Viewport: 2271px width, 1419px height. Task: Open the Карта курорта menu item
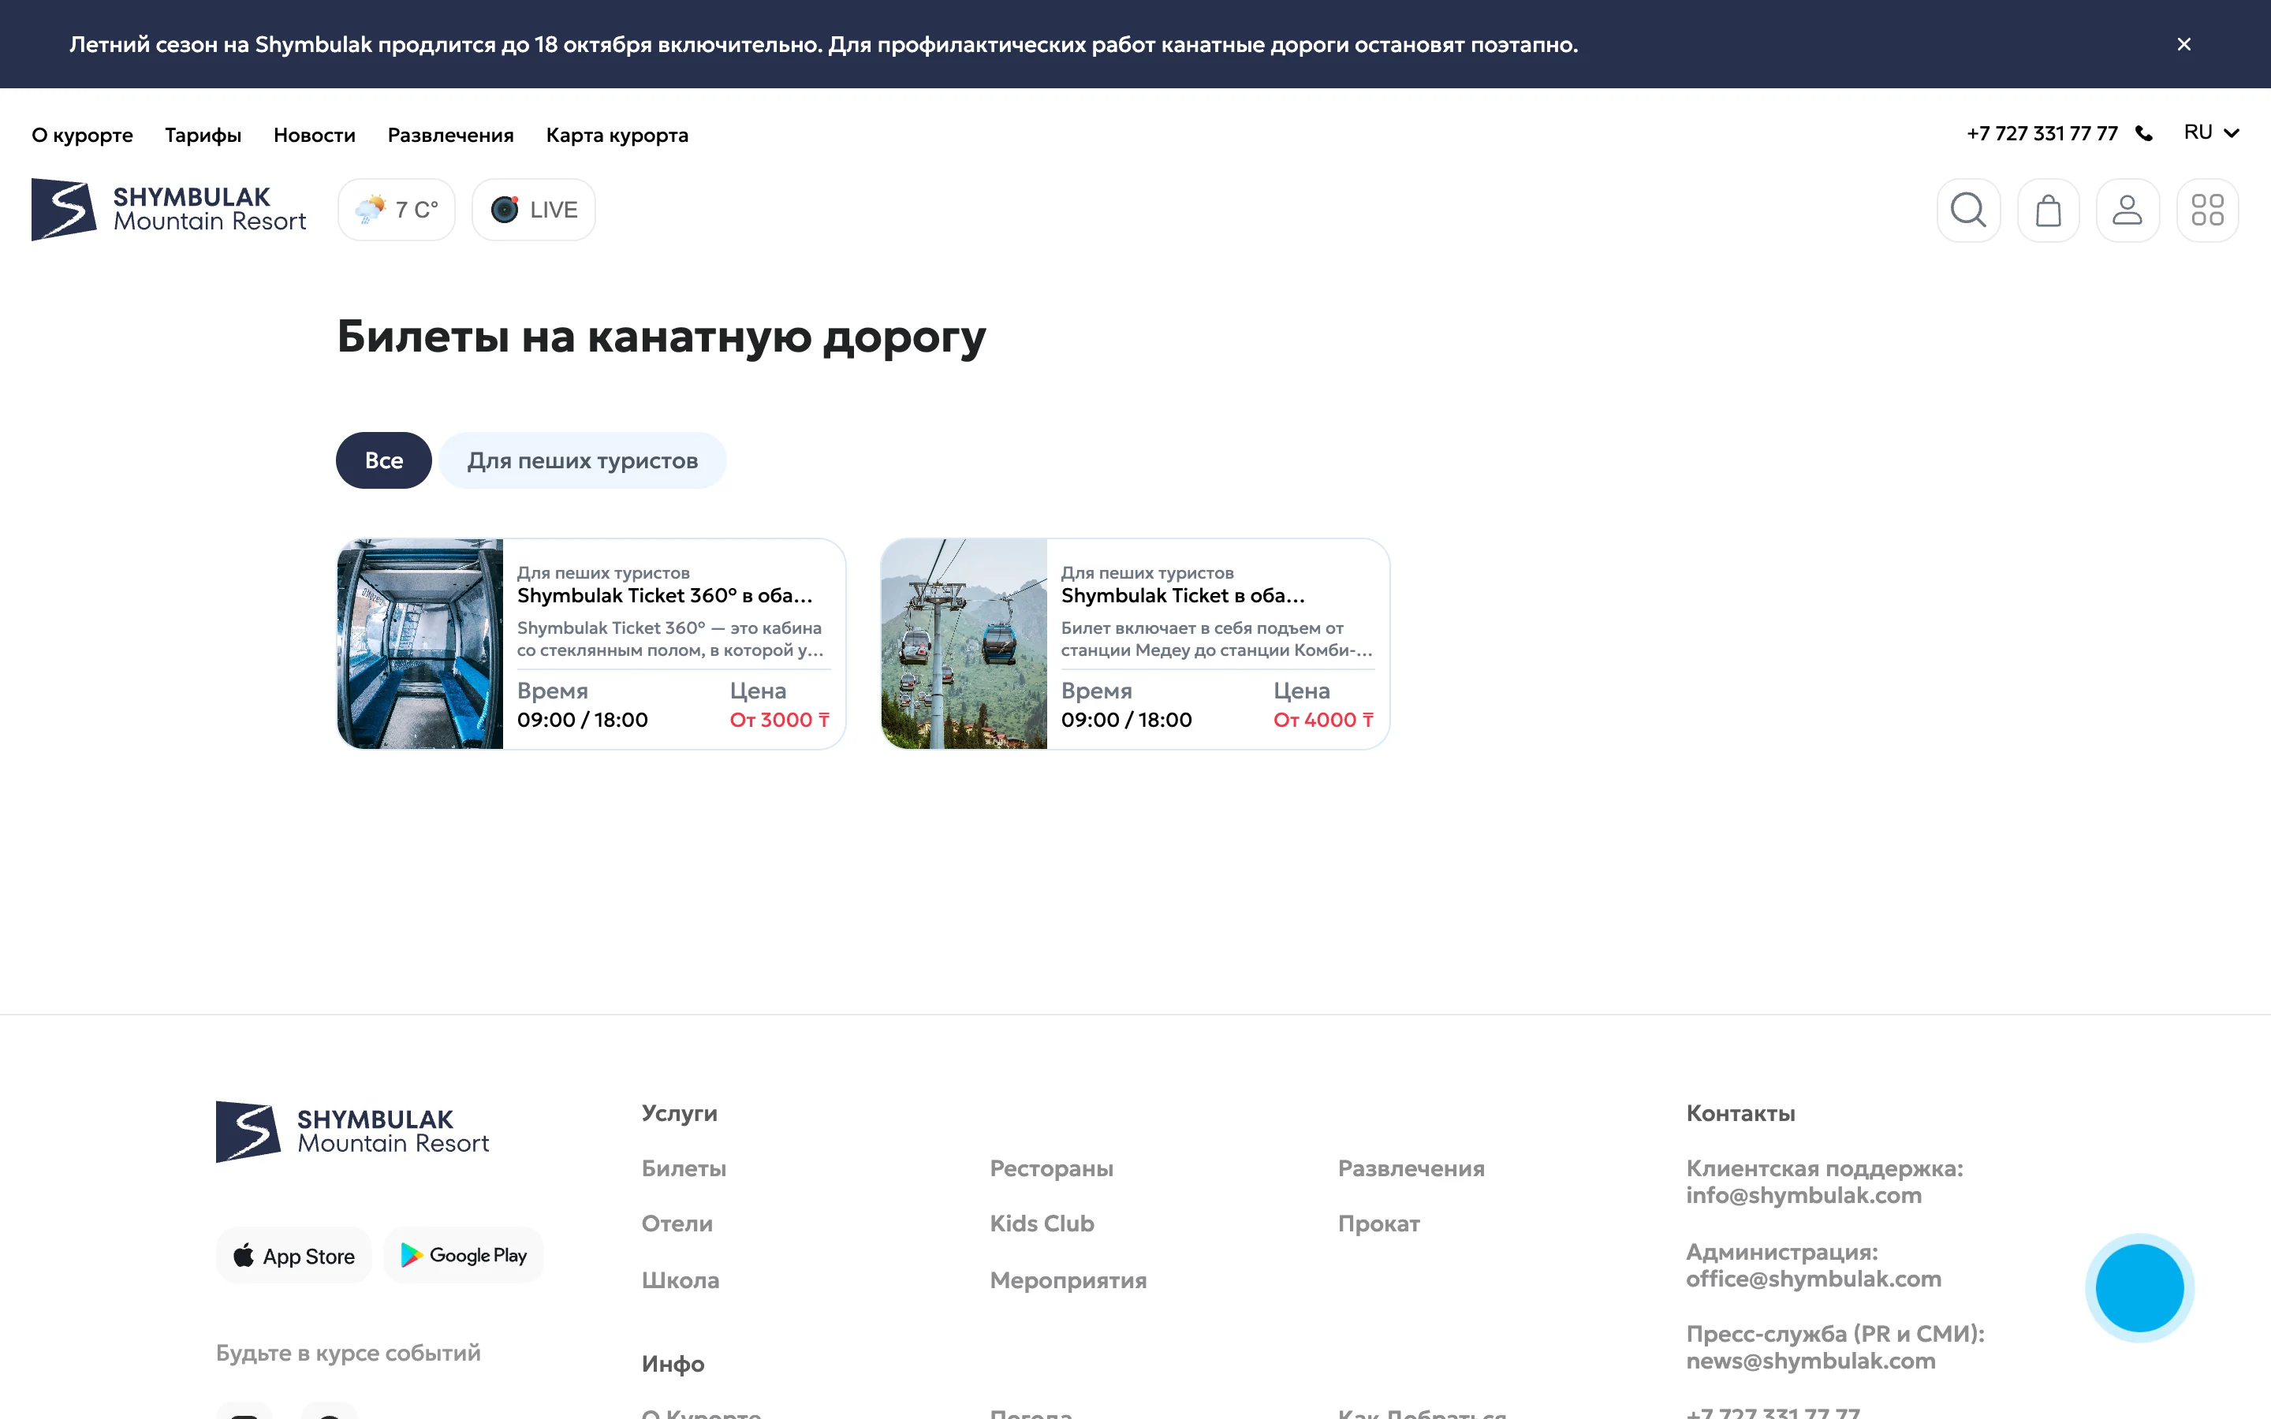pos(617,135)
